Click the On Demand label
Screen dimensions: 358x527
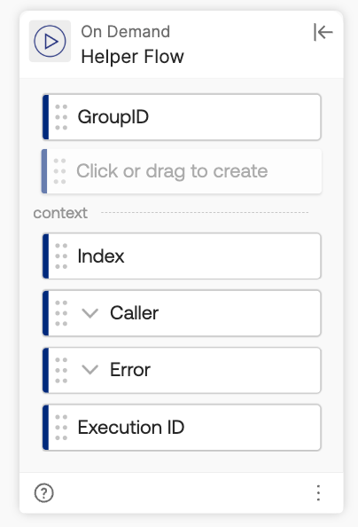click(126, 32)
